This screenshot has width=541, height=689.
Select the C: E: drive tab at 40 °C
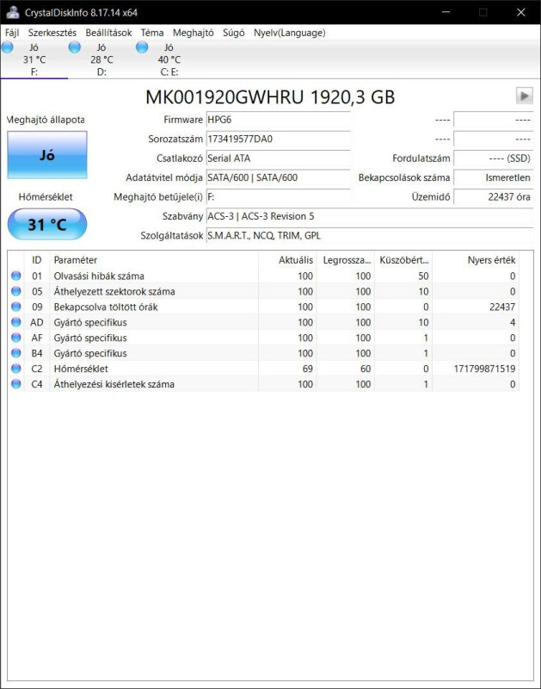tap(169, 59)
